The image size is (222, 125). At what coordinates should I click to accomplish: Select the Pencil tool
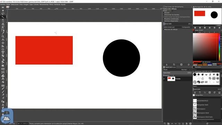tap(3, 89)
